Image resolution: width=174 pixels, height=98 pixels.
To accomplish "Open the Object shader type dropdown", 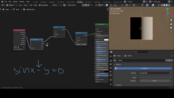I will [11, 5].
